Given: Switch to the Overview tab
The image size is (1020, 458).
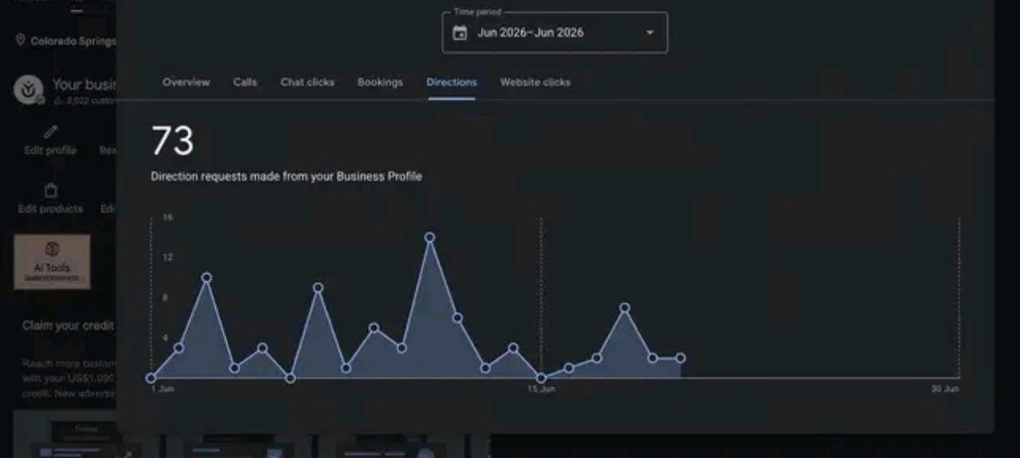Looking at the screenshot, I should (186, 82).
